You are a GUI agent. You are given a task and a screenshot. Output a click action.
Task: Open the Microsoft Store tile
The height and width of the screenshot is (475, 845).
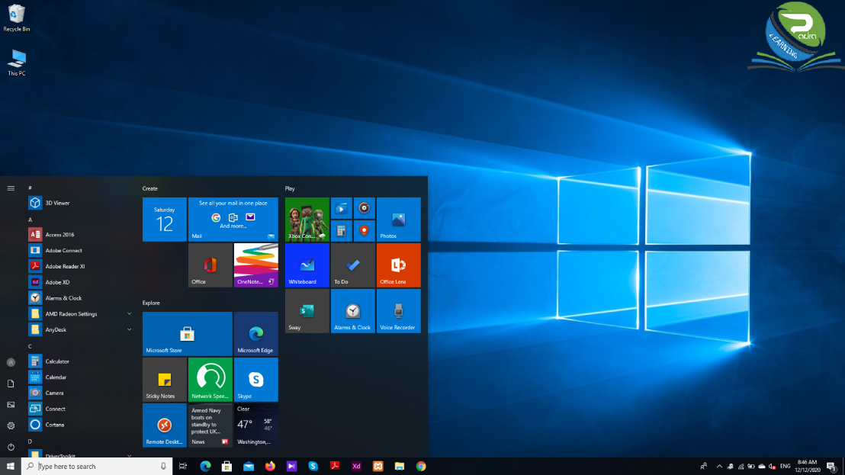(x=188, y=334)
